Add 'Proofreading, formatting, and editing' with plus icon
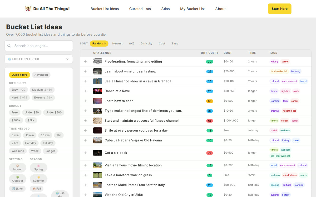 [85, 61]
